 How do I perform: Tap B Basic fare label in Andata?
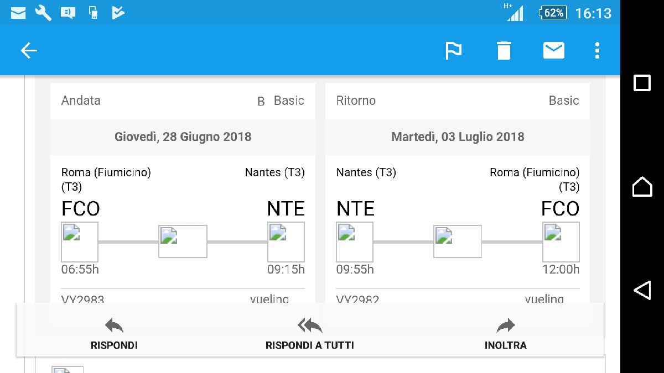pos(281,101)
